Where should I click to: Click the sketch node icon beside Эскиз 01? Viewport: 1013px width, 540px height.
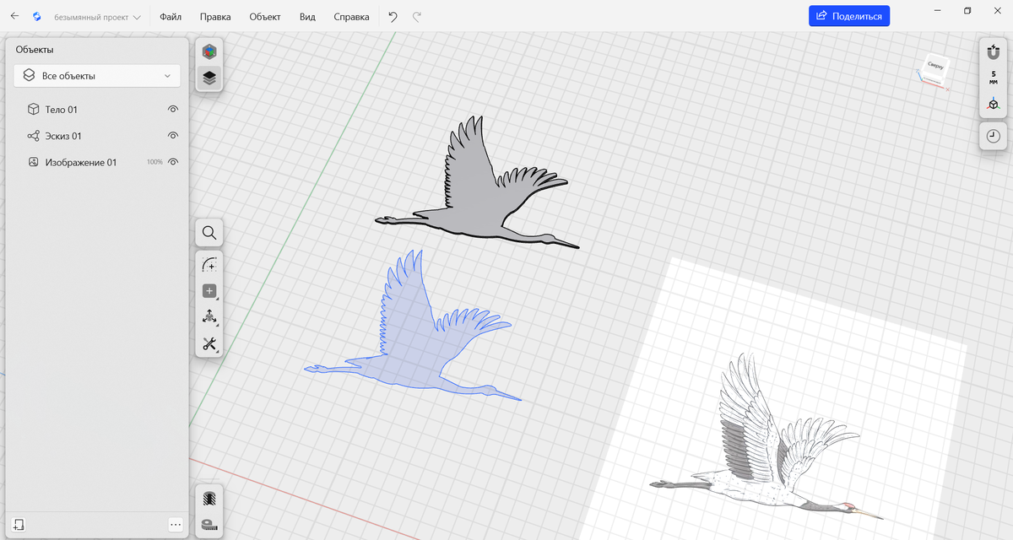pos(33,136)
